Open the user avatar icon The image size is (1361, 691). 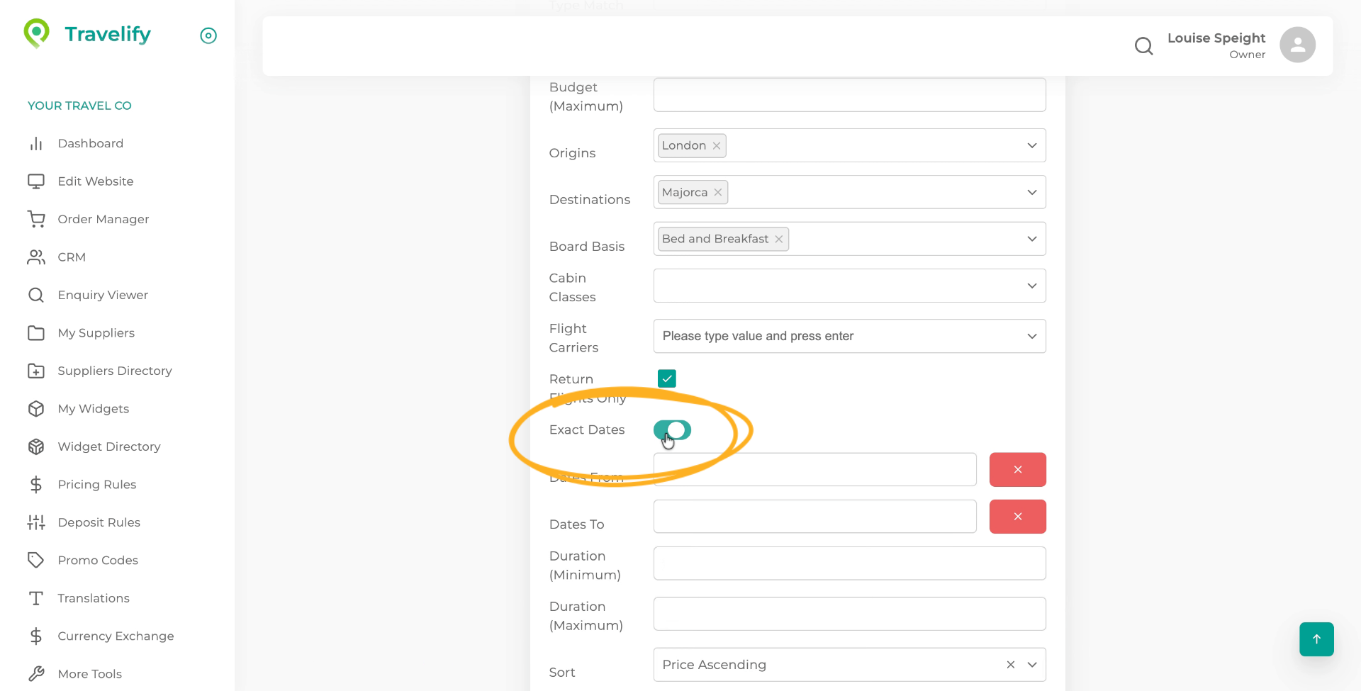1297,45
